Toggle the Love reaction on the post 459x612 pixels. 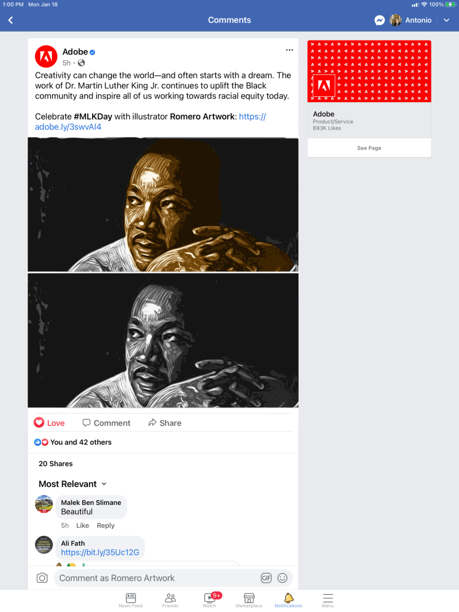[x=49, y=423]
